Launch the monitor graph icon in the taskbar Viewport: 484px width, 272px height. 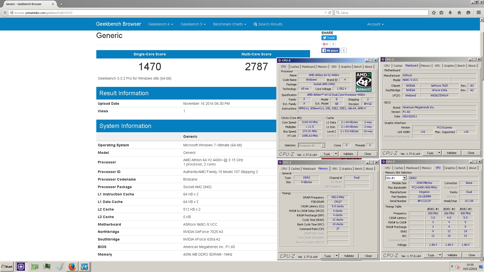pos(47,267)
